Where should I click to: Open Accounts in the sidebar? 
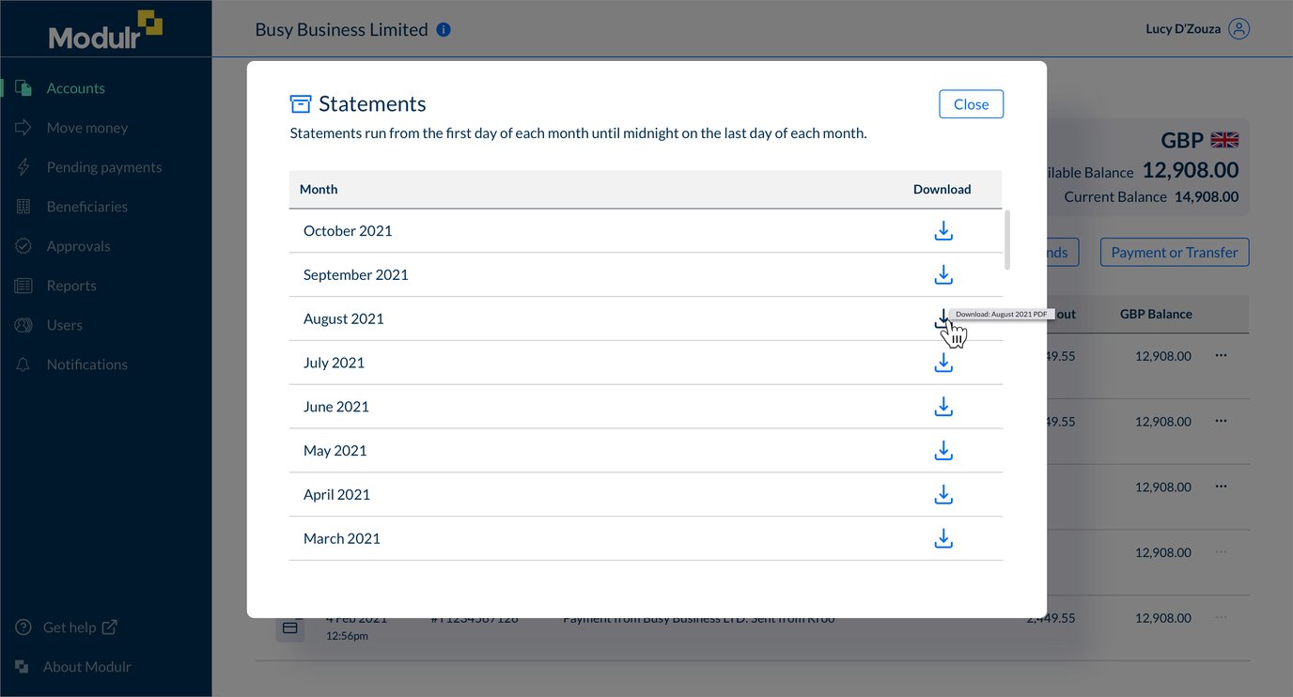[75, 88]
